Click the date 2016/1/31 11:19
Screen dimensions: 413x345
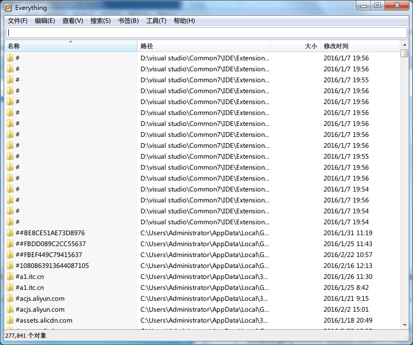pyautogui.click(x=348, y=233)
